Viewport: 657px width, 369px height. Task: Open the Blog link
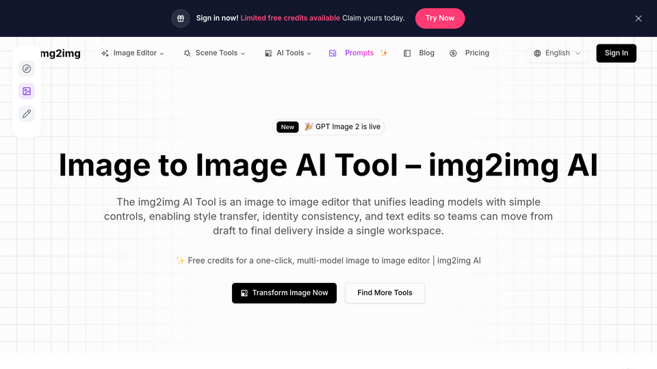click(426, 53)
